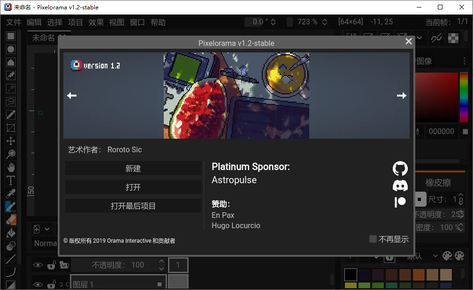
Task: Select the Zoom magnifier tool
Action: [x=10, y=154]
